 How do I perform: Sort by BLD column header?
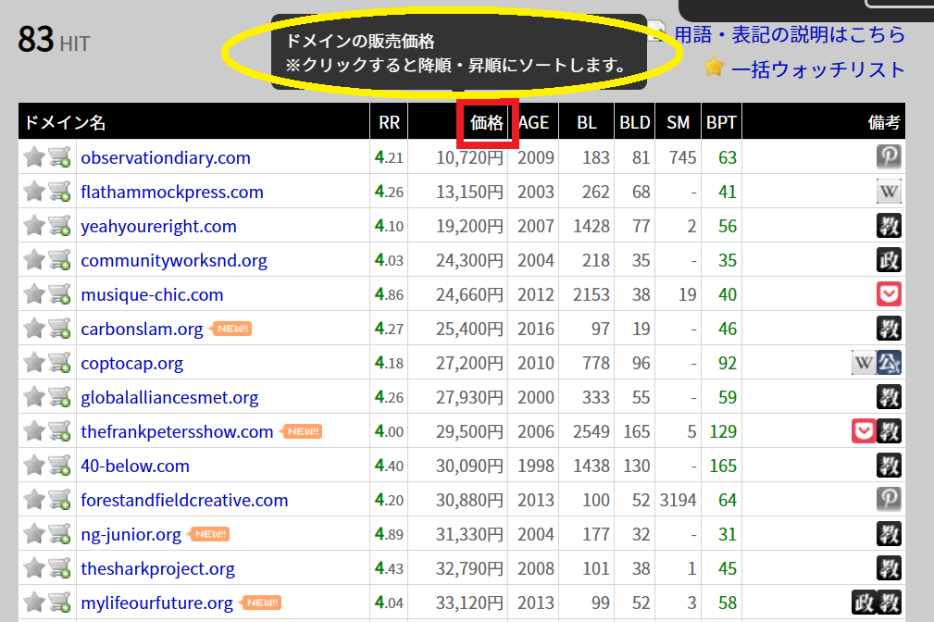coord(634,123)
